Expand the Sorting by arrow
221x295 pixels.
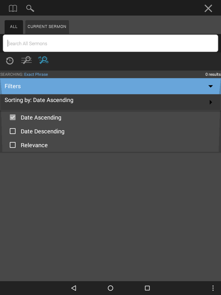pyautogui.click(x=211, y=102)
